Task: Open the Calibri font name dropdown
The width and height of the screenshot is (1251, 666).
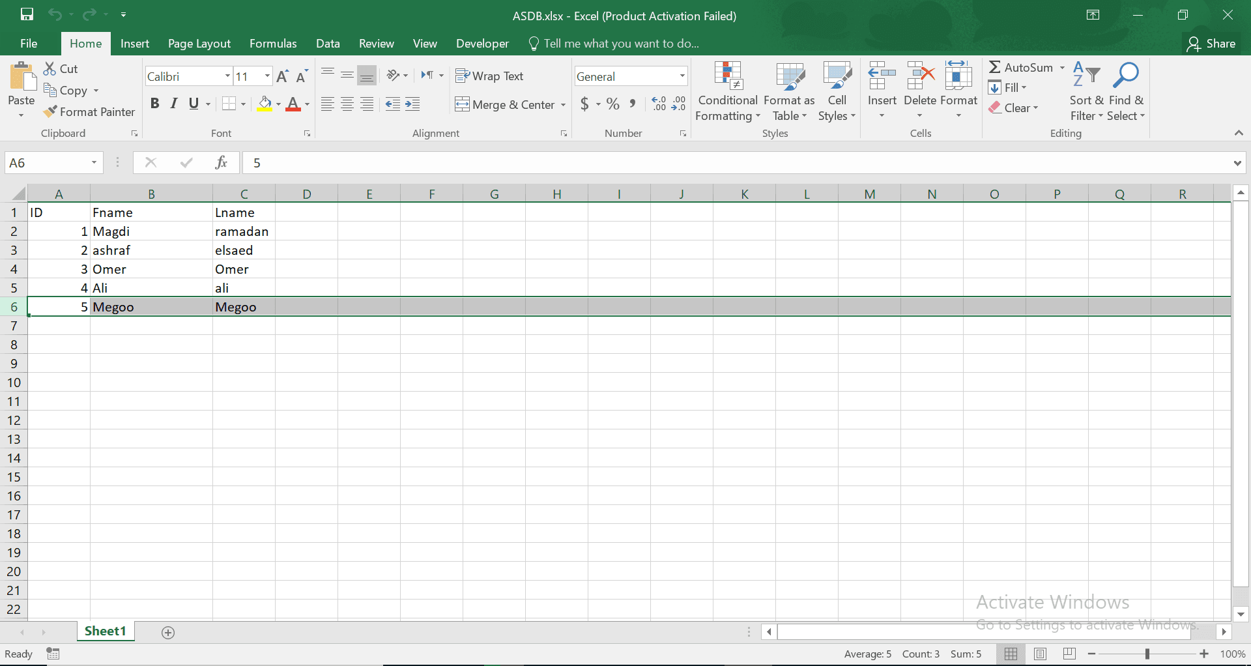Action: [x=227, y=76]
